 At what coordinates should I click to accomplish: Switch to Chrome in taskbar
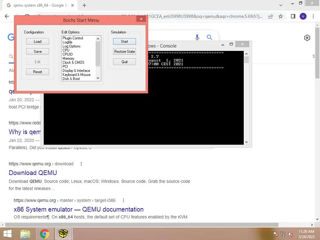[x=45, y=234]
